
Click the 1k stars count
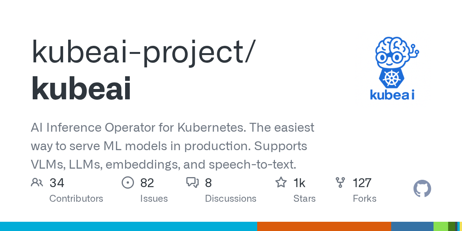coord(299,182)
